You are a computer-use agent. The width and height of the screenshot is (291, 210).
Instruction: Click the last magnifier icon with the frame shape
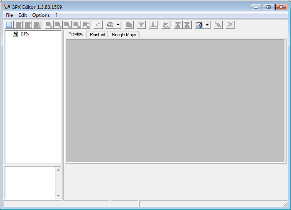[86, 24]
